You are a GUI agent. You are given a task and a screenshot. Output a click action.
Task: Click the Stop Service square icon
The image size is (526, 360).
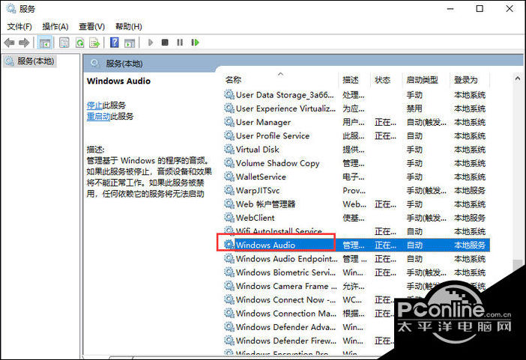coord(165,43)
